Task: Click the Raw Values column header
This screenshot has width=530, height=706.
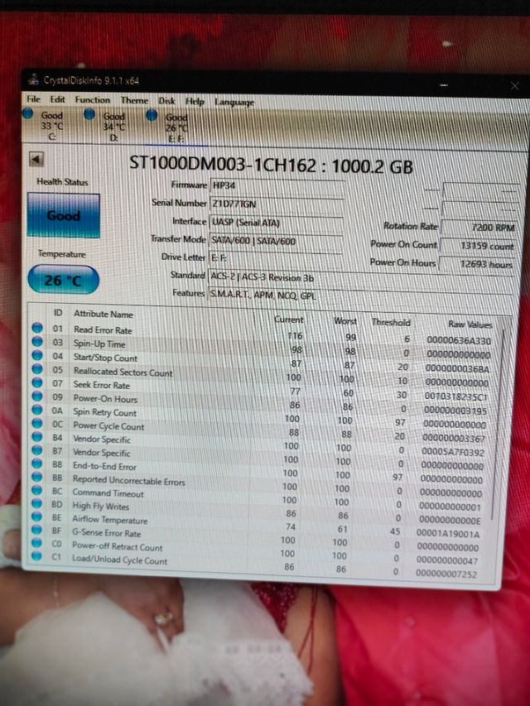Action: tap(470, 324)
